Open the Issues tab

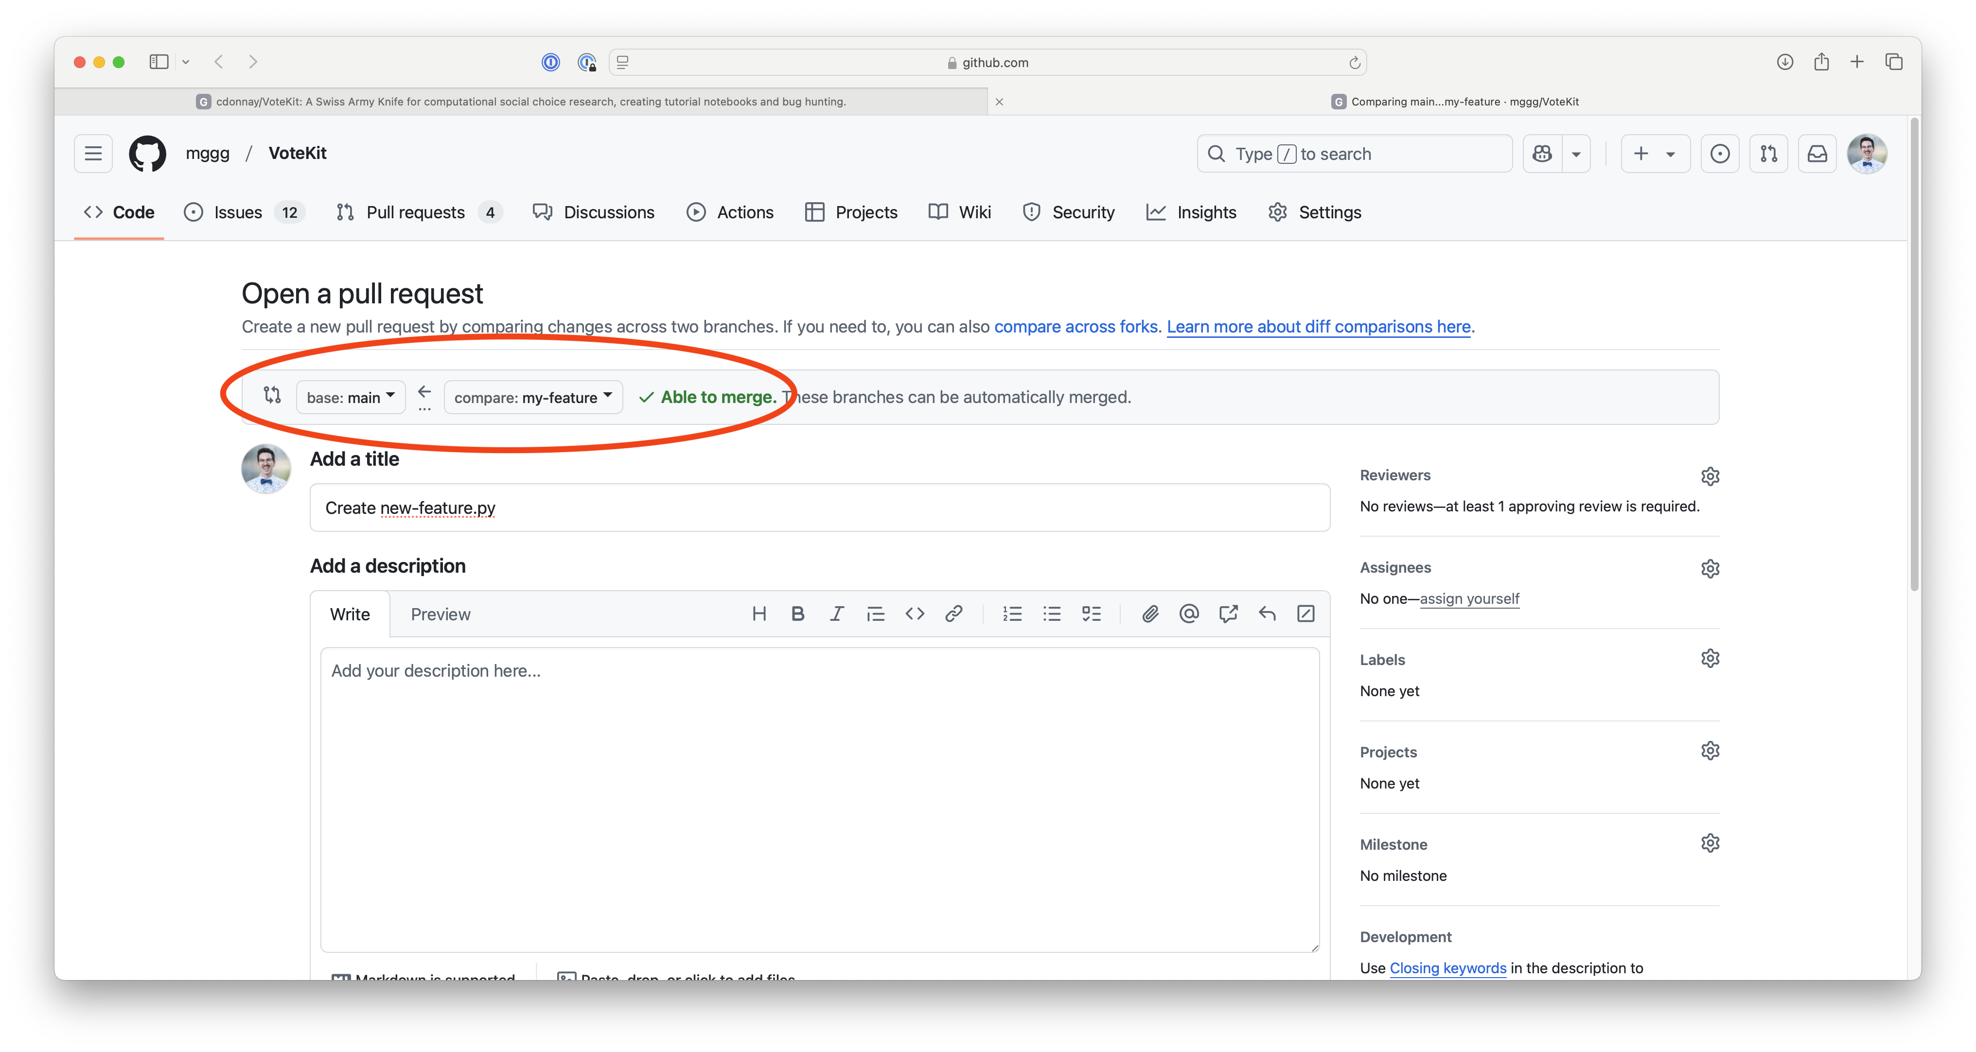[x=244, y=212]
